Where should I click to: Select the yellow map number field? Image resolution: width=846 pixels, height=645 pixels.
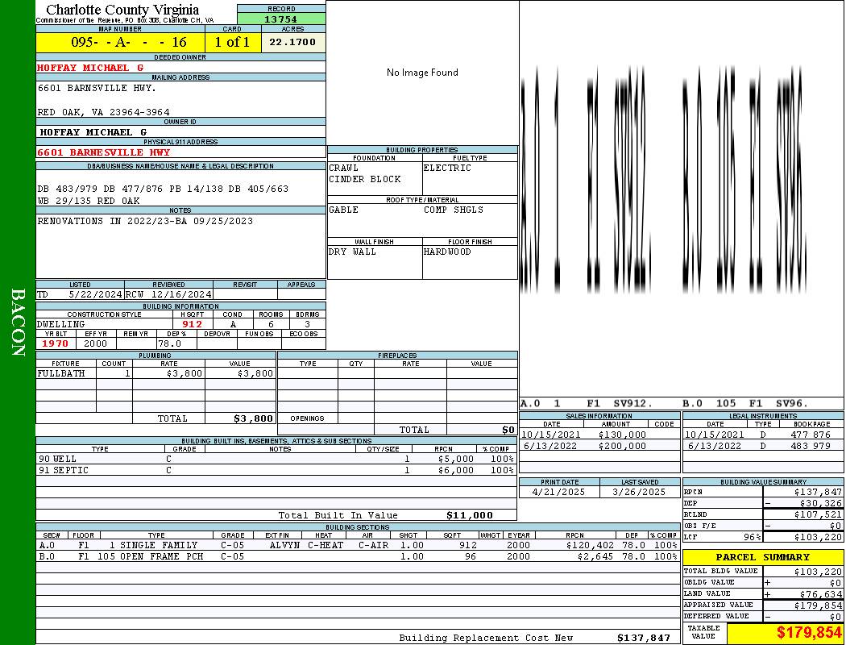(x=120, y=43)
